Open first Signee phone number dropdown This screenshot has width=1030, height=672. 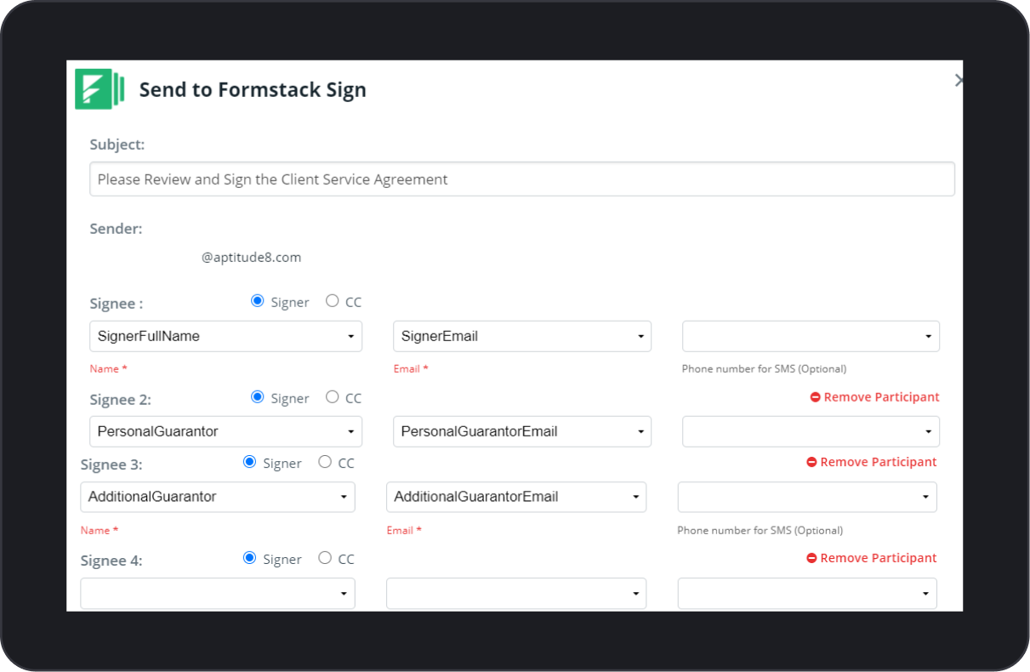click(x=811, y=336)
